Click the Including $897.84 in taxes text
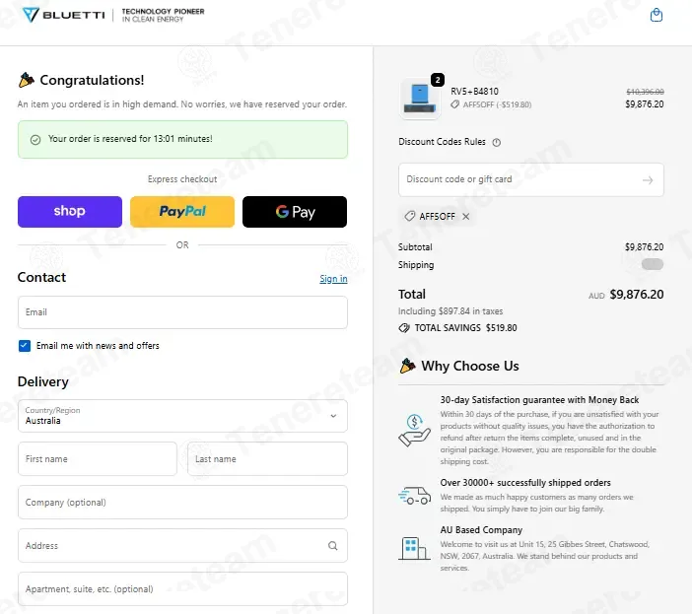Viewport: 692px width, 614px height. tap(450, 311)
